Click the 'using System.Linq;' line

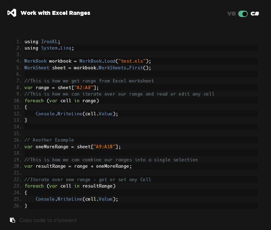point(49,48)
